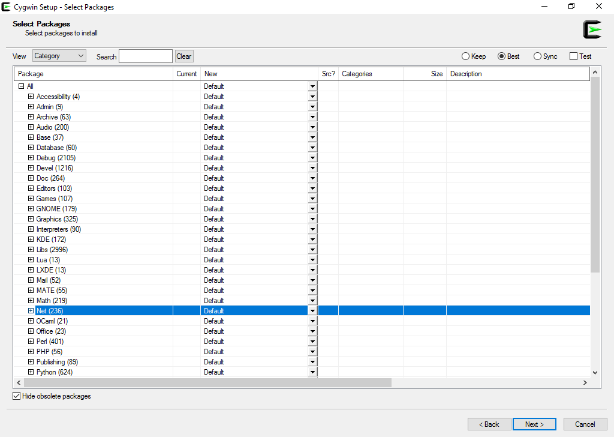
Task: Select the MATE (55) row text
Action: (x=52, y=291)
